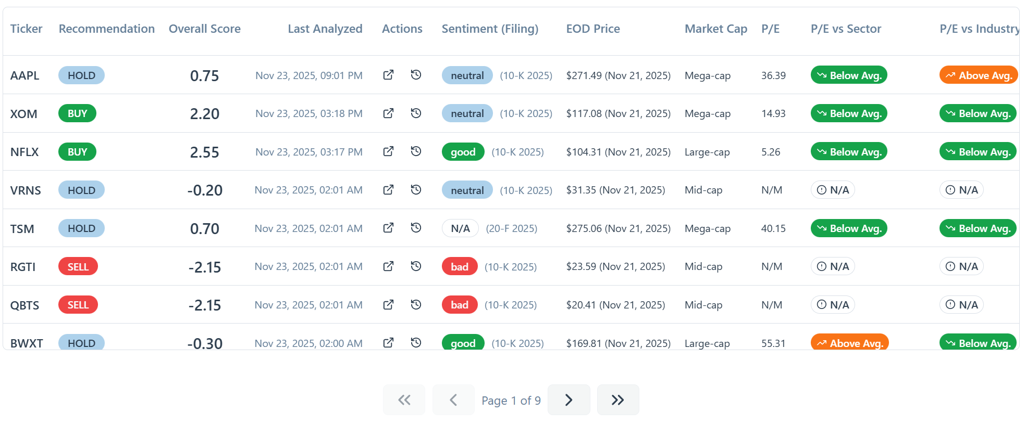Jump to last page double arrow

tap(617, 400)
